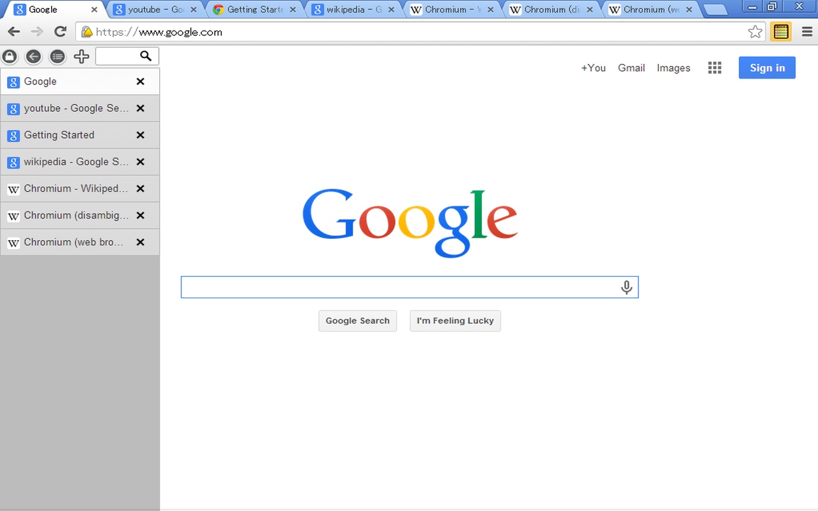This screenshot has height=511, width=818.
Task: Switch to Chromium - W browser tab
Action: (452, 10)
